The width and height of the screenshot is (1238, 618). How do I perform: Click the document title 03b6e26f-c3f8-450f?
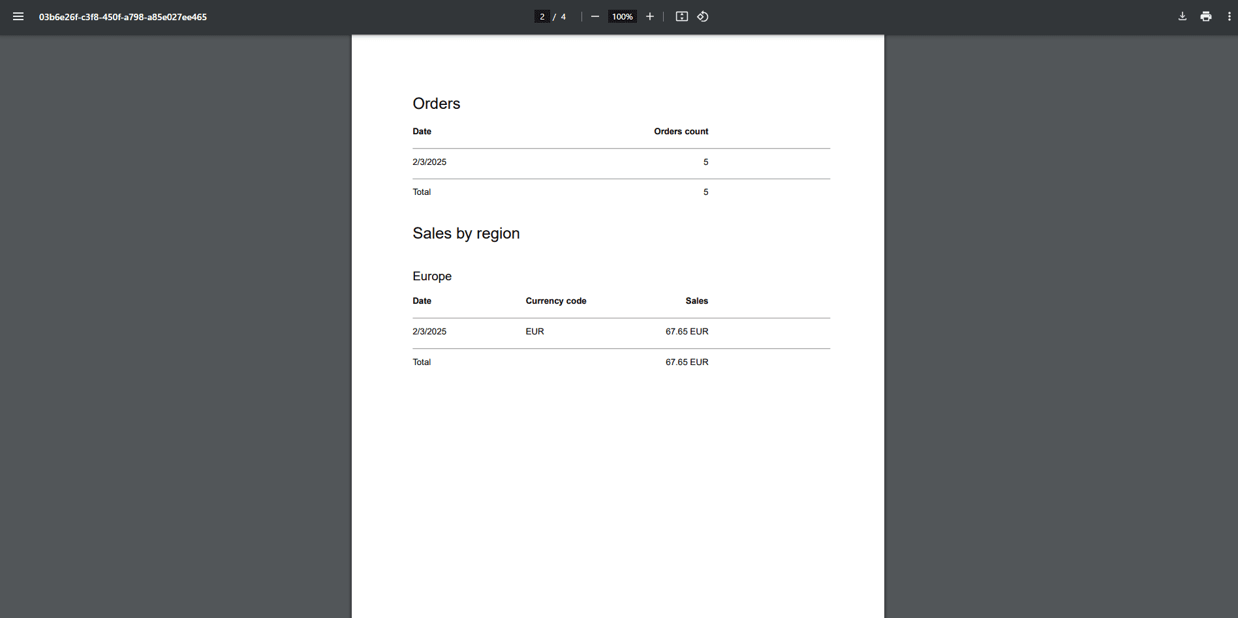pyautogui.click(x=124, y=17)
